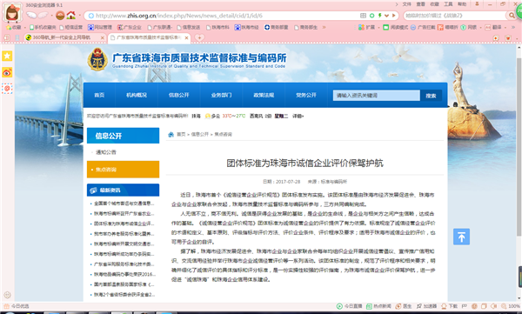Enable 阅读模式 reading mode
522x314 pixels.
point(395,27)
